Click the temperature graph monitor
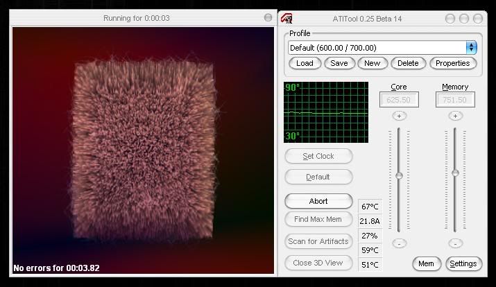The width and height of the screenshot is (496, 287). pyautogui.click(x=326, y=112)
